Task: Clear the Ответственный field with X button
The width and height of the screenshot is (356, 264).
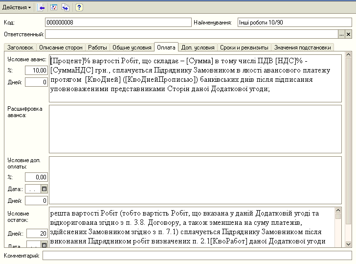Action: [x=349, y=34]
